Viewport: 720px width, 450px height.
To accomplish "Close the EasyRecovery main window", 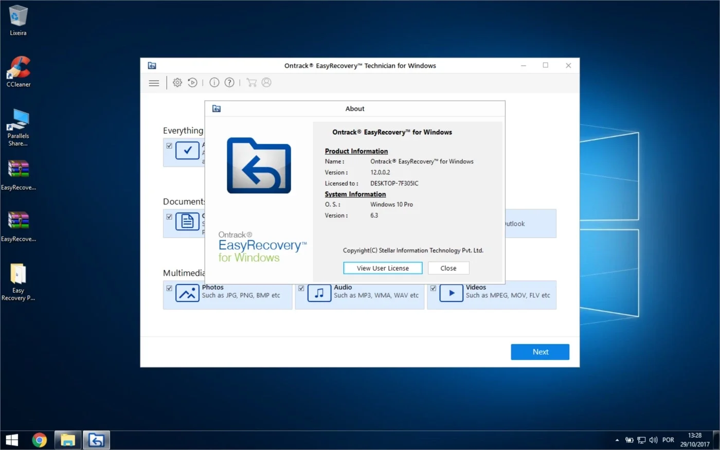I will point(568,65).
